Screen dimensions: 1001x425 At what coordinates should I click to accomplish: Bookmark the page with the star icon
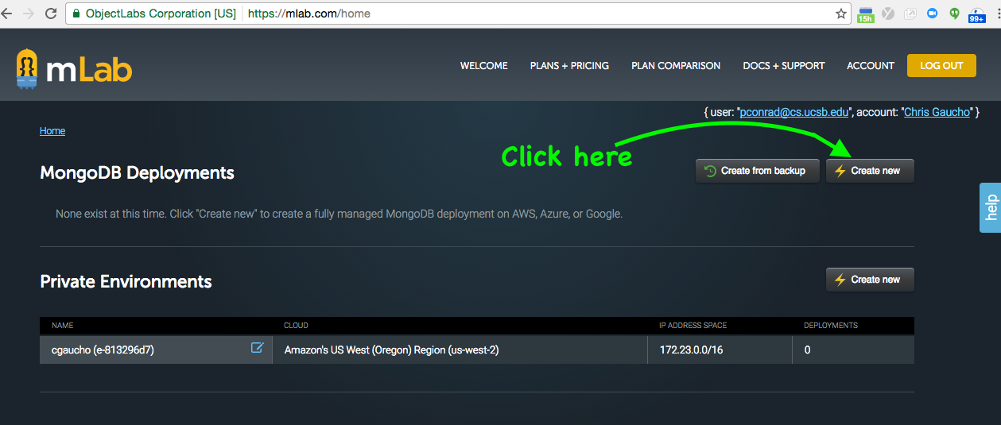(841, 14)
